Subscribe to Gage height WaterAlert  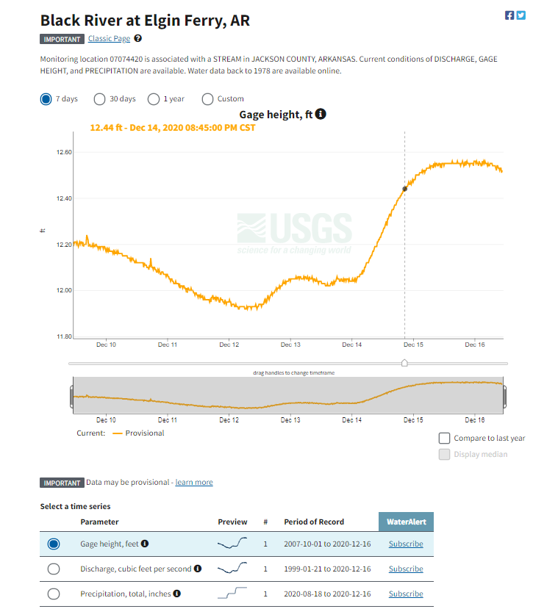(x=406, y=544)
